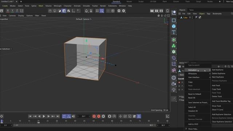
Task: Choose the Text spline tool icon
Action: coord(174,32)
